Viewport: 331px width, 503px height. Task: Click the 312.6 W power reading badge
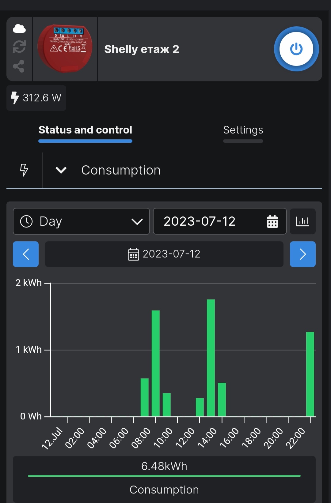[36, 98]
